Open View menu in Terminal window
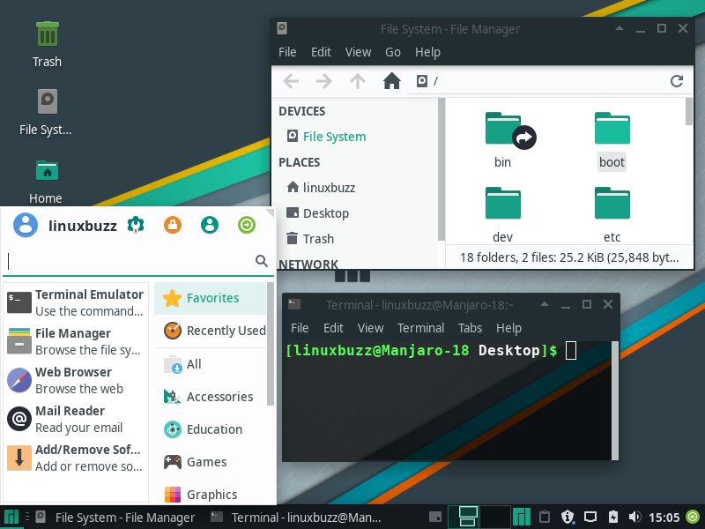Screen dimensions: 705x529 pyautogui.click(x=370, y=328)
